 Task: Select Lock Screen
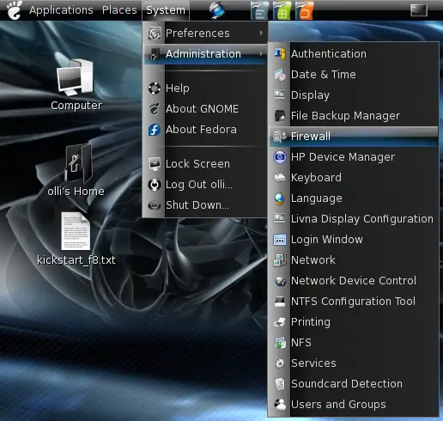pos(205,164)
